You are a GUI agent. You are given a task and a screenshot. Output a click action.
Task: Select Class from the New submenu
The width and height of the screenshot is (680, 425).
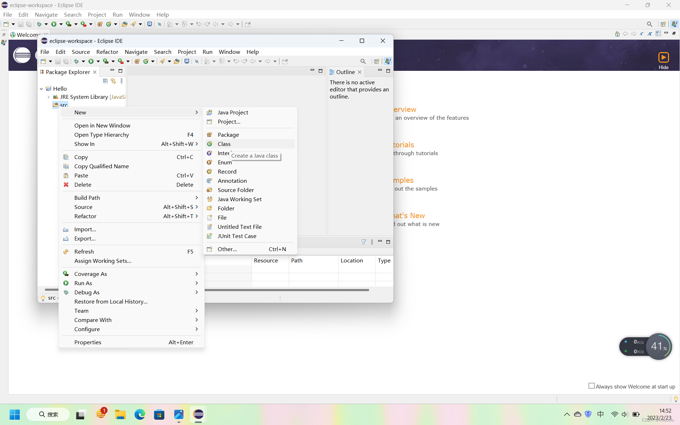click(x=224, y=144)
